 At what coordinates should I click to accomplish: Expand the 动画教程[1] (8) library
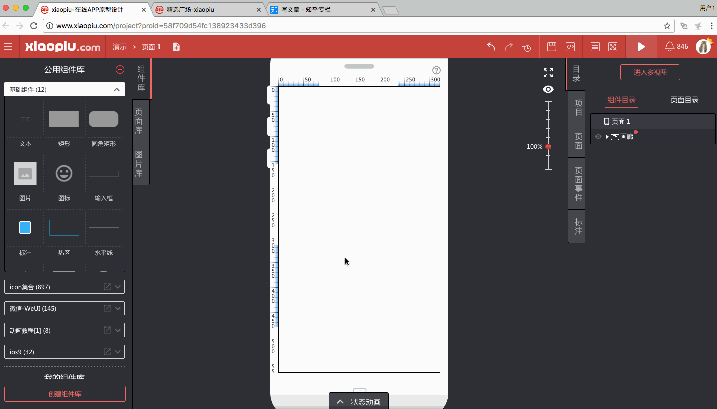(x=118, y=330)
